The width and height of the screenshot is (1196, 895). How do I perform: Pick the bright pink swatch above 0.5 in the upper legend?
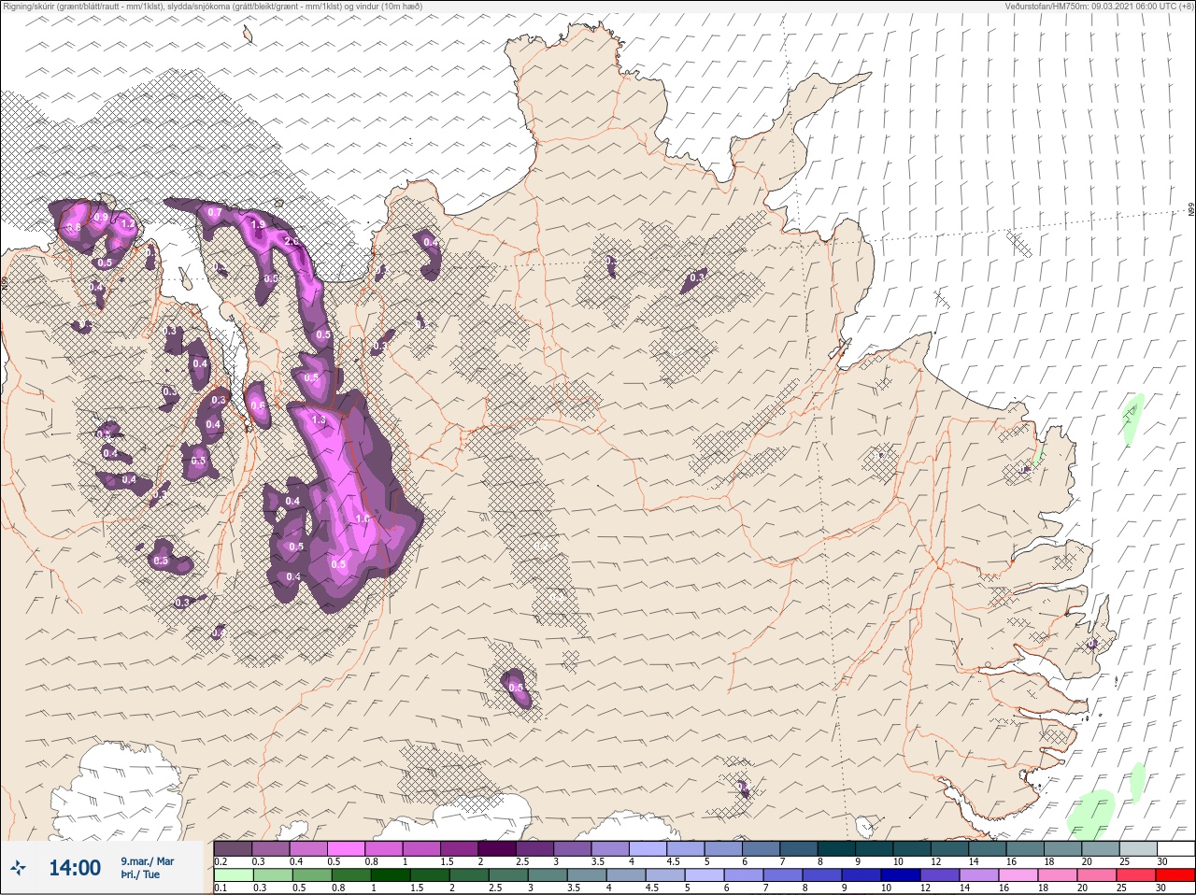pyautogui.click(x=346, y=847)
